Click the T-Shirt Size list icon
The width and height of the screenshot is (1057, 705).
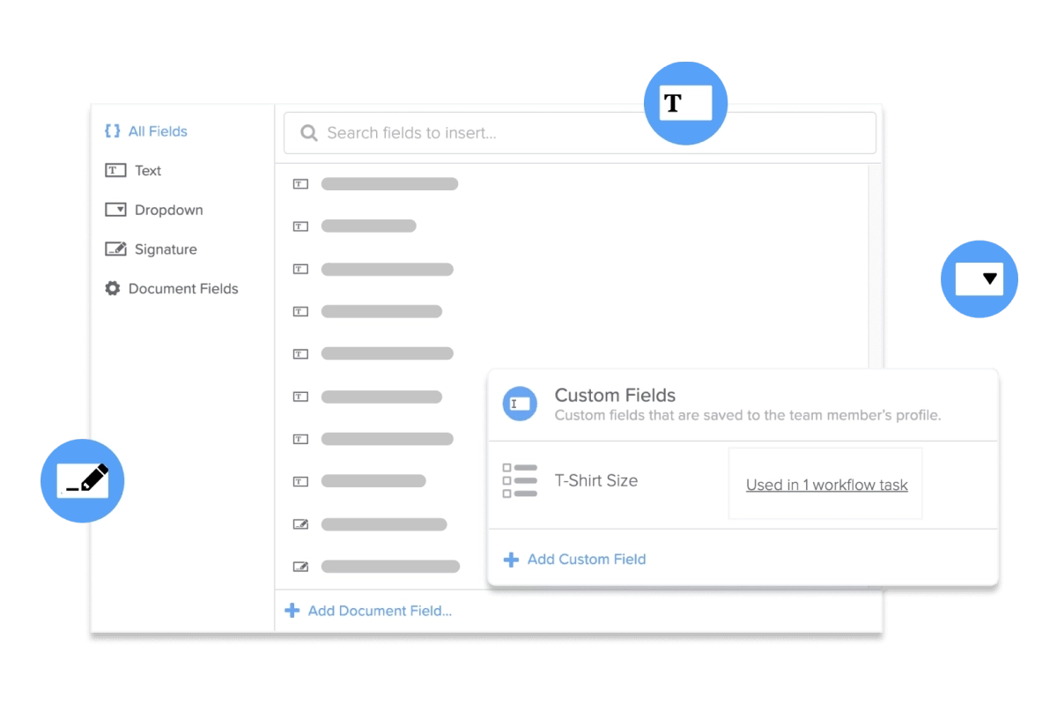[520, 480]
